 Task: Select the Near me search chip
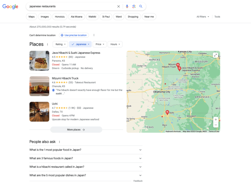pyautogui.click(x=149, y=17)
